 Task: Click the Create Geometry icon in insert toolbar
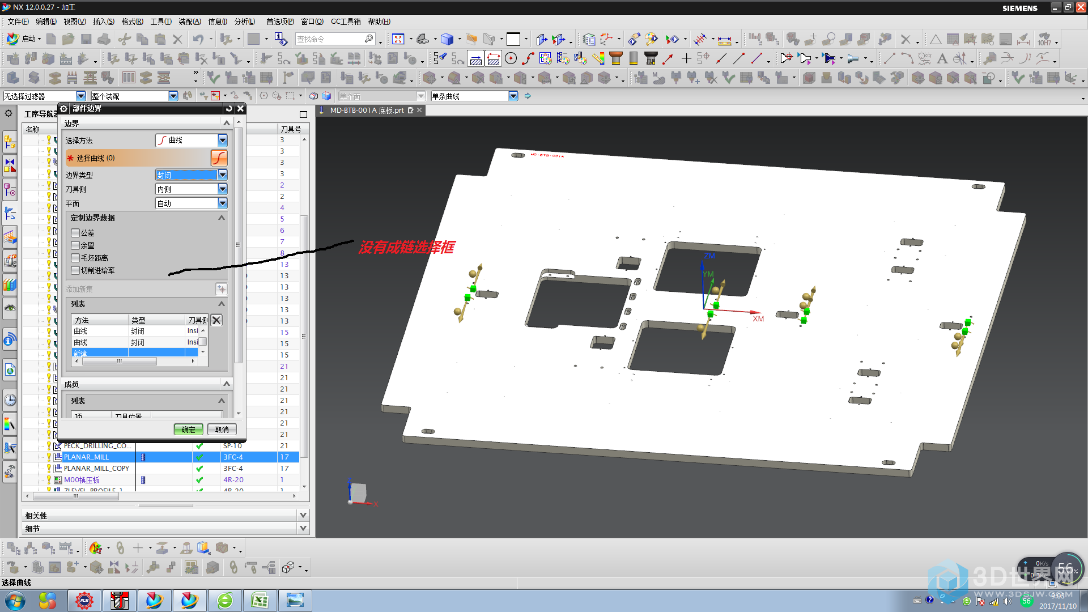pyautogui.click(x=48, y=58)
